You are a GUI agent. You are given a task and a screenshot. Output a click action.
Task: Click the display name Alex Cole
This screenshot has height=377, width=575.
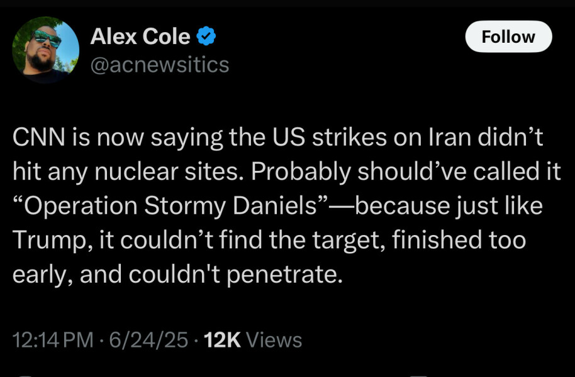140,36
